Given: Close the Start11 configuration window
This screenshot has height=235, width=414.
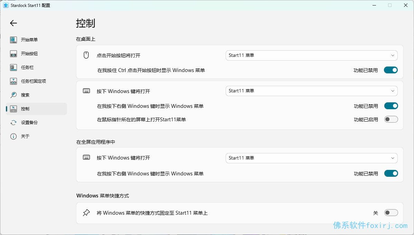Looking at the screenshot, I should [x=406, y=5].
